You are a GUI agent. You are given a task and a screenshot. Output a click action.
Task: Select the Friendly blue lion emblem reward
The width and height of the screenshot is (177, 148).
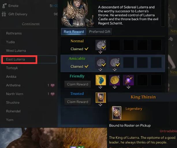pos(101,80)
